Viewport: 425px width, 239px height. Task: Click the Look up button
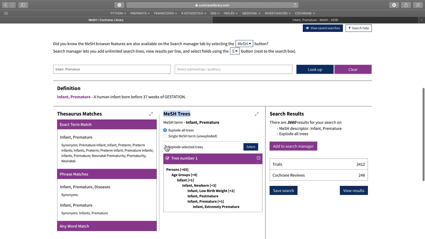315,69
